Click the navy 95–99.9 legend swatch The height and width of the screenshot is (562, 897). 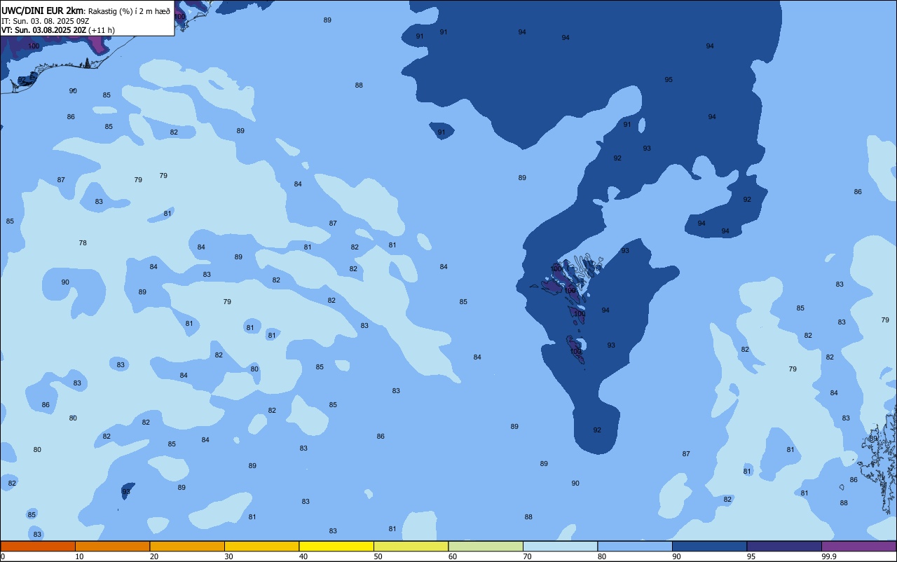(784, 546)
